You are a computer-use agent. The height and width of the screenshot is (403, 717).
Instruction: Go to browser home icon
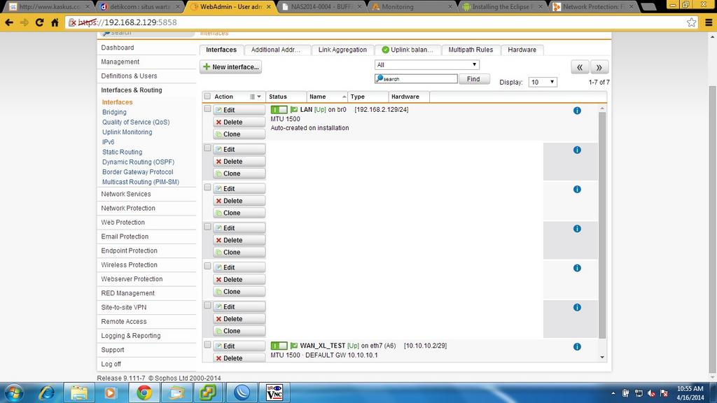point(55,22)
